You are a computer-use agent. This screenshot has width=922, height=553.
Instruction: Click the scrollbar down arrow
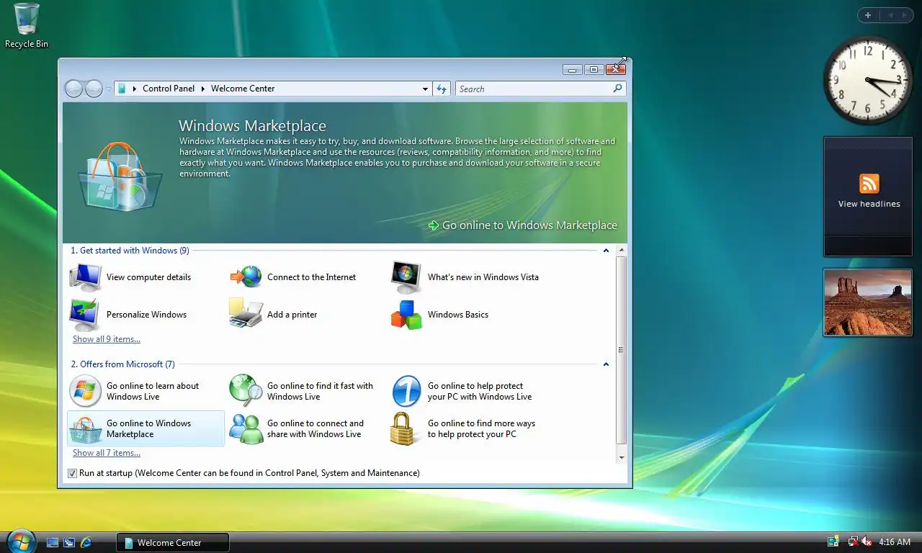pyautogui.click(x=621, y=457)
